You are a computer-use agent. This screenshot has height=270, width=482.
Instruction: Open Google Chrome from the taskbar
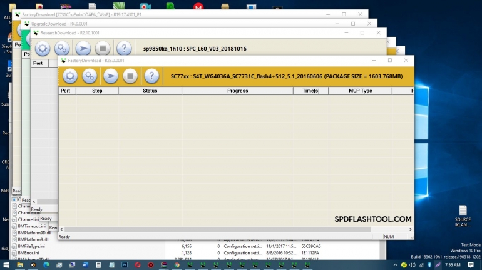coord(177,265)
